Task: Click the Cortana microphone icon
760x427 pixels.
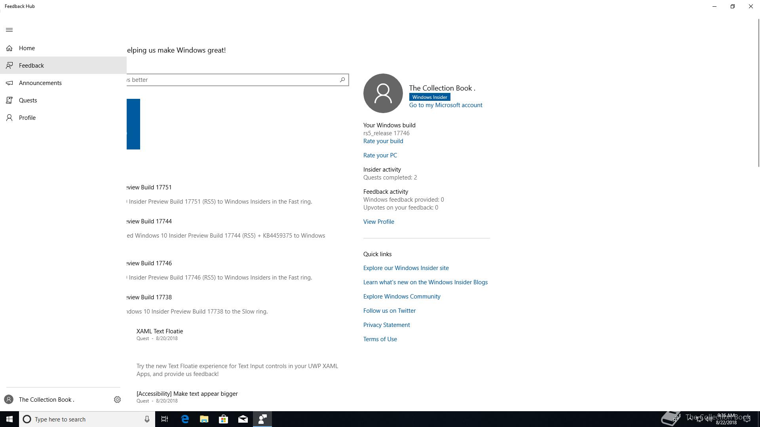Action: click(x=147, y=419)
